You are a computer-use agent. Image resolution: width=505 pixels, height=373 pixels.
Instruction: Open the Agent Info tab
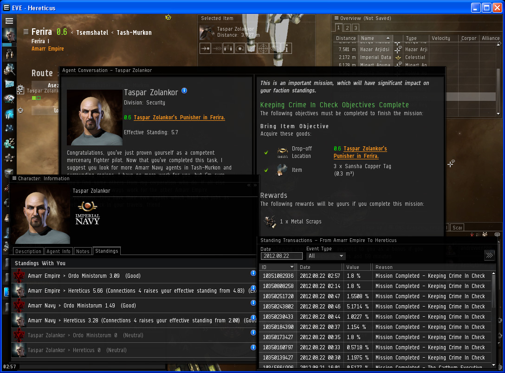pos(58,251)
